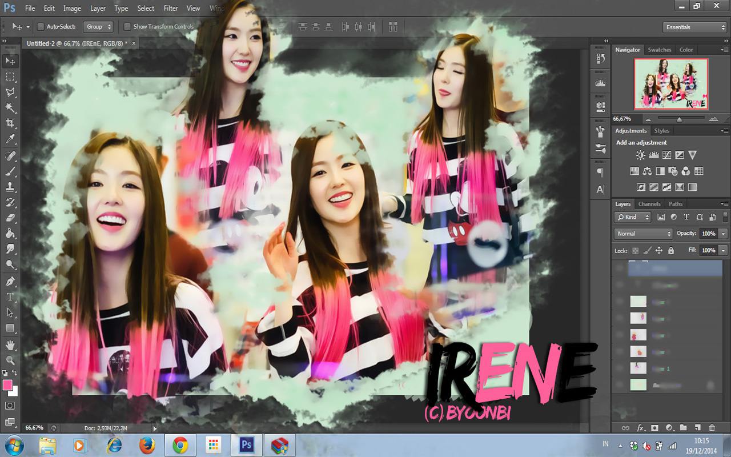Open the collapsed History panel icon
731x457 pixels.
click(600, 58)
